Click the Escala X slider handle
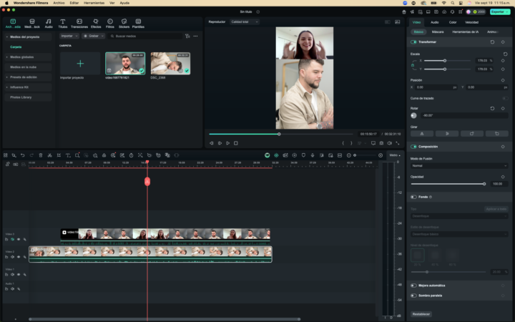Image resolution: width=515 pixels, height=322 pixels. (445, 61)
